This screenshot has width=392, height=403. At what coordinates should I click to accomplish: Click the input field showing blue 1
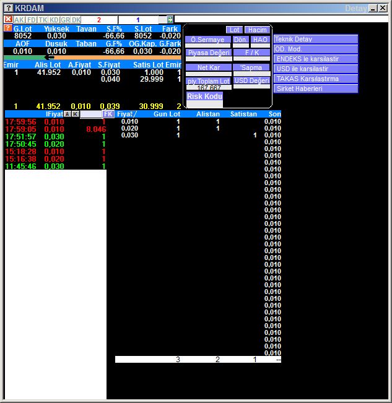pos(137,20)
